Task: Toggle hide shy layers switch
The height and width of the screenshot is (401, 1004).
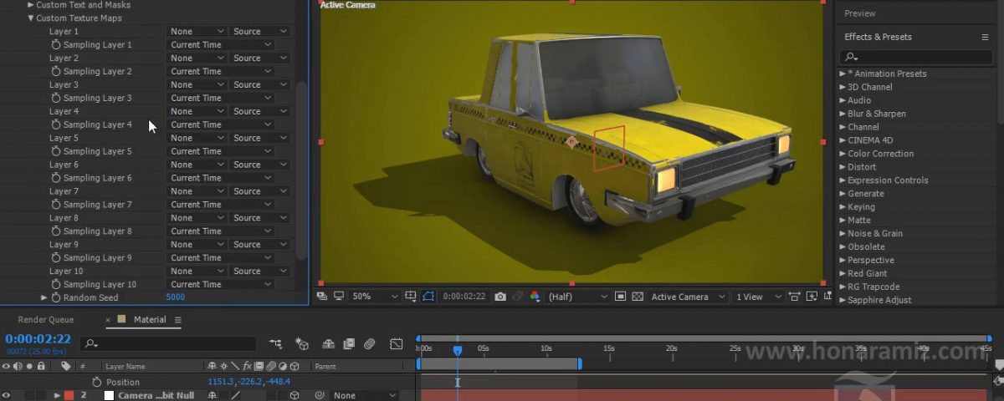Action: [x=328, y=343]
